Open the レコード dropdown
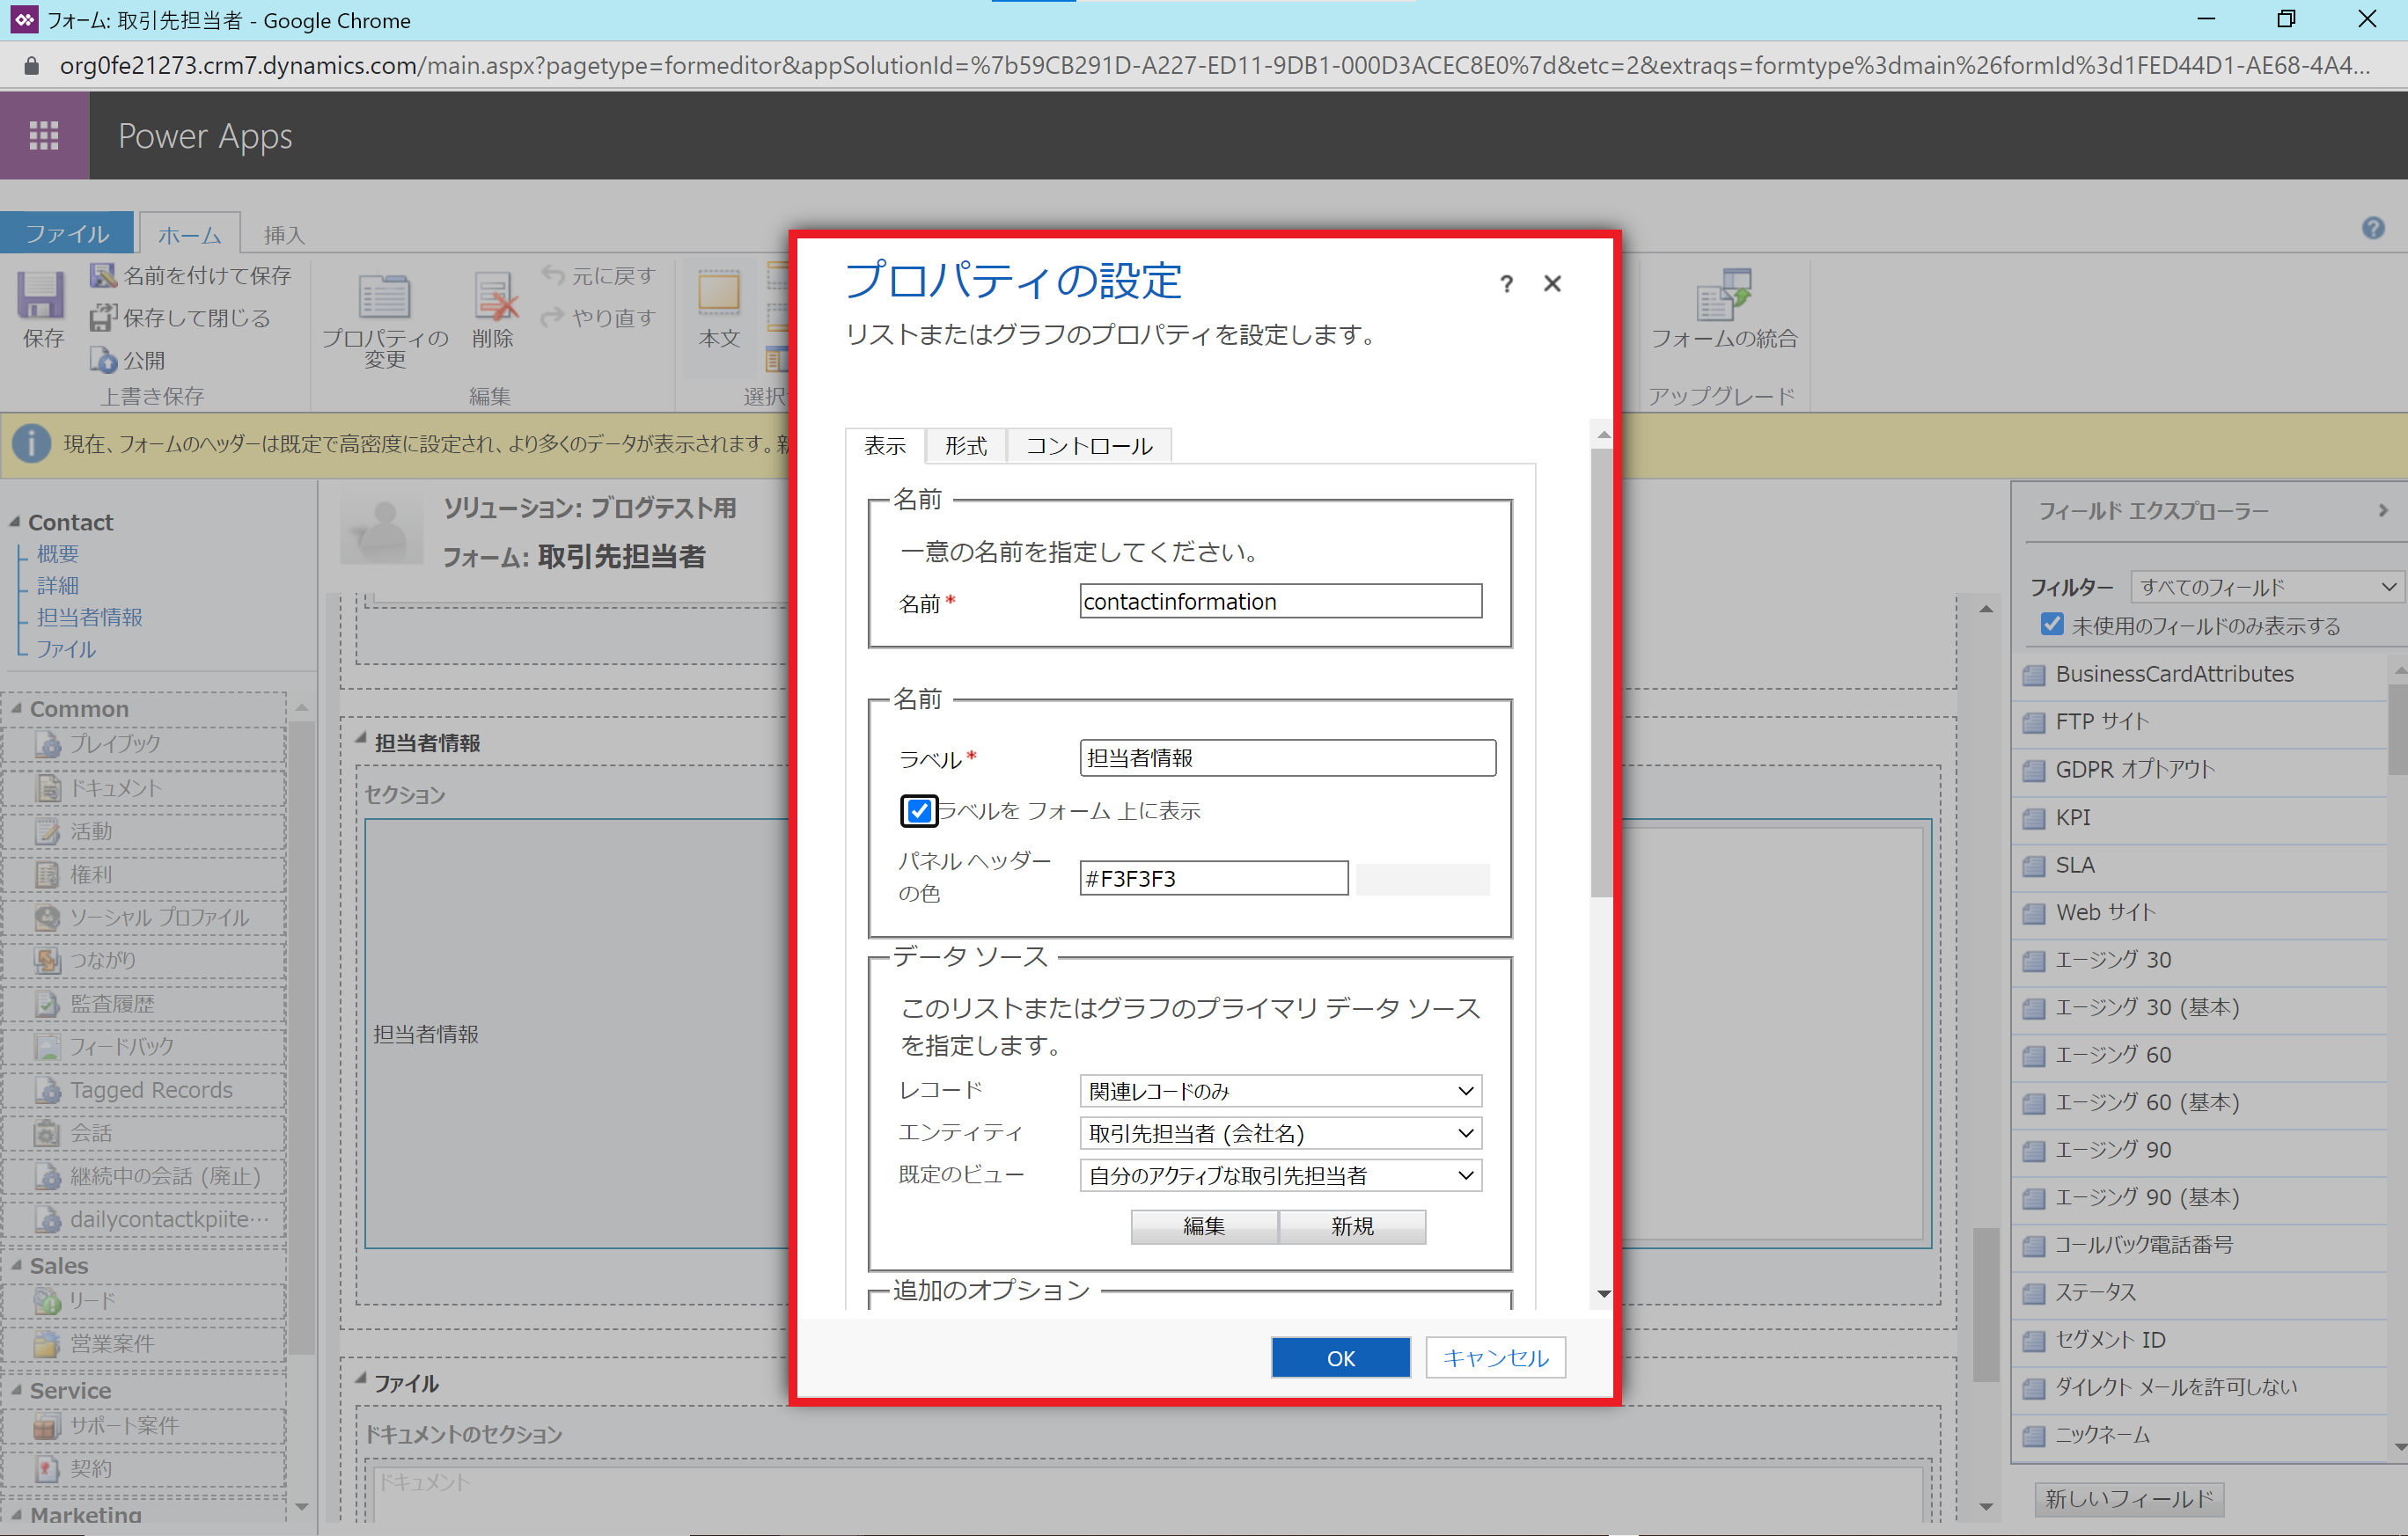The image size is (2408, 1536). pyautogui.click(x=1280, y=1090)
